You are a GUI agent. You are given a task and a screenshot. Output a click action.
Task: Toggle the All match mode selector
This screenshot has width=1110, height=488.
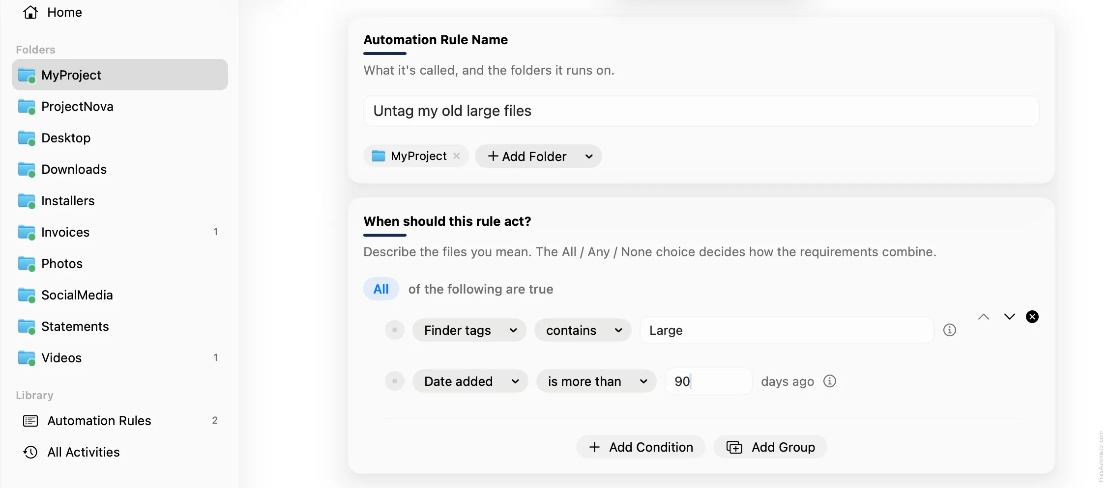tap(381, 289)
